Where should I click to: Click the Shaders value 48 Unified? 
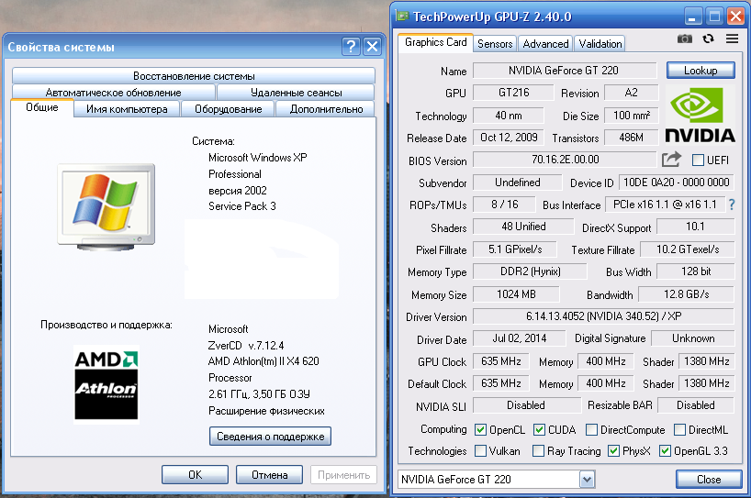(523, 227)
